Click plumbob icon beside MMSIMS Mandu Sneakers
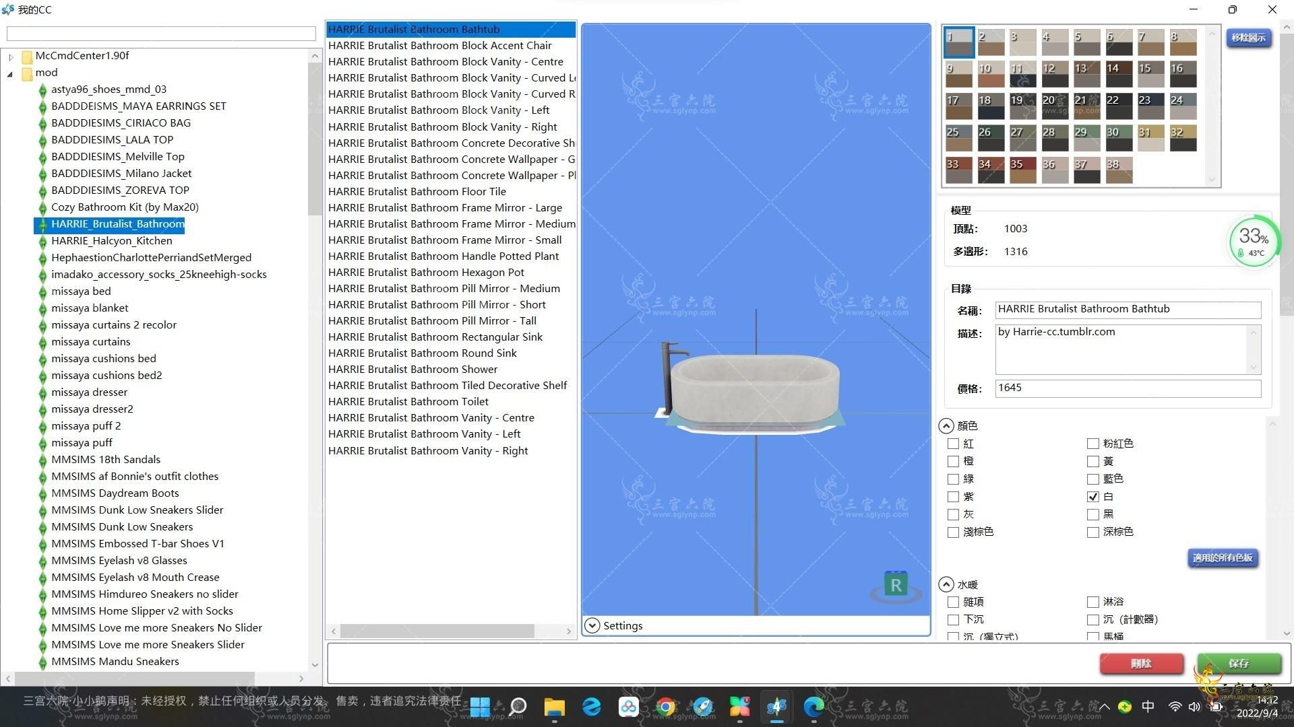This screenshot has height=727, width=1294. click(42, 662)
